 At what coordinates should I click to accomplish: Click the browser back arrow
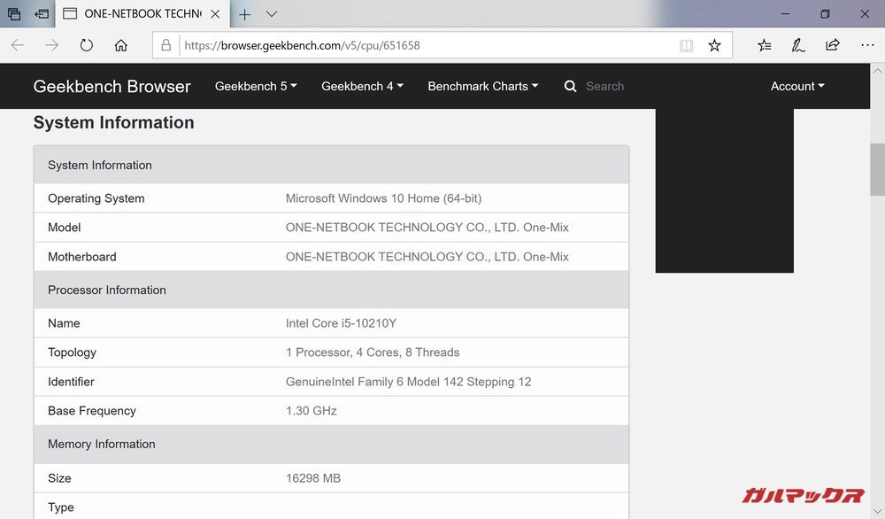click(18, 45)
